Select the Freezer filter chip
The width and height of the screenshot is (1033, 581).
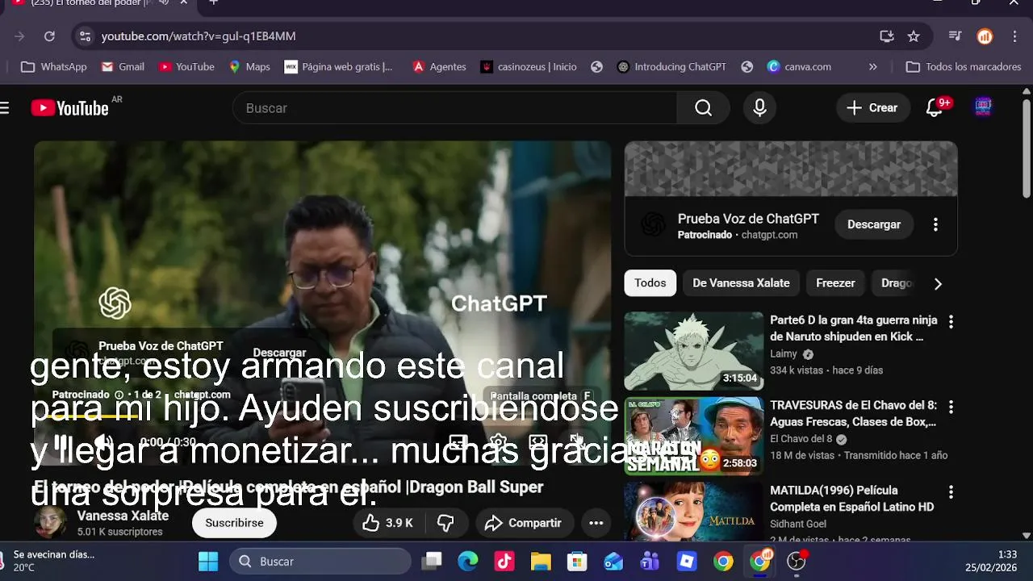click(835, 283)
